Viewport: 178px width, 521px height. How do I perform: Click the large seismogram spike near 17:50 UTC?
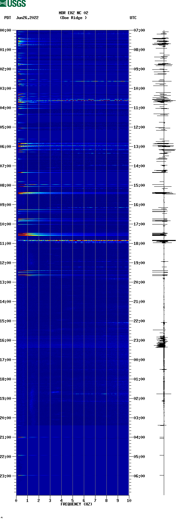click(164, 241)
